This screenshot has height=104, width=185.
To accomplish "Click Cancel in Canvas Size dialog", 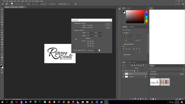I will point(108,28).
